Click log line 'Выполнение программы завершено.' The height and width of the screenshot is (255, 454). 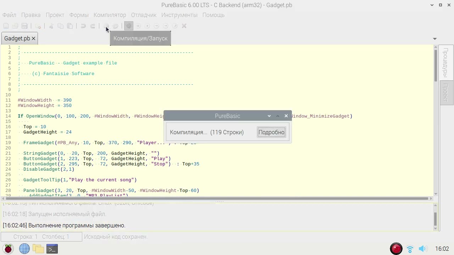pyautogui.click(x=64, y=225)
